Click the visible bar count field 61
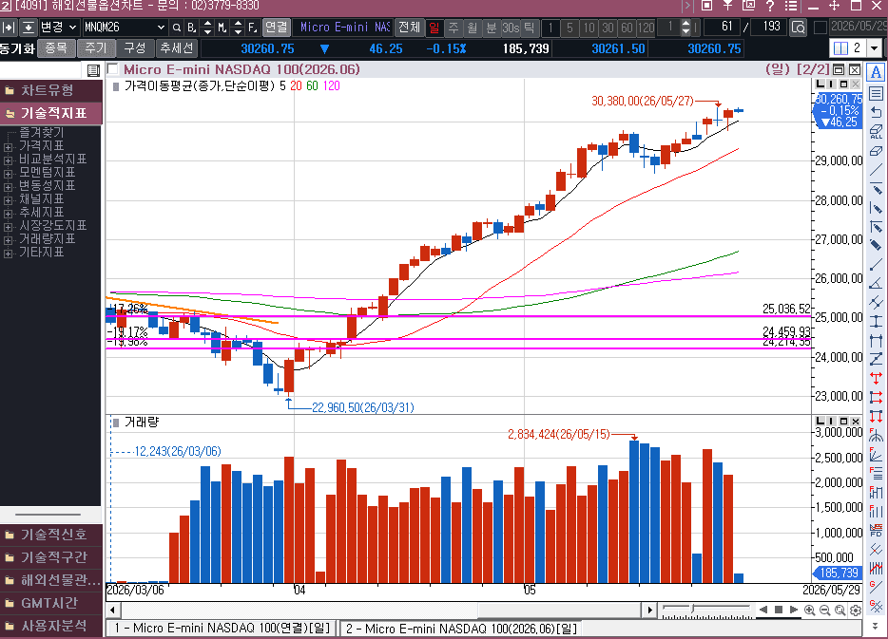888x639 pixels. pyautogui.click(x=722, y=27)
